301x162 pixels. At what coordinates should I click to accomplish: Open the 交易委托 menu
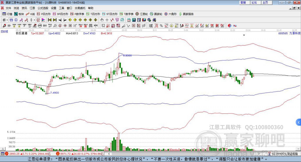click(x=80, y=8)
